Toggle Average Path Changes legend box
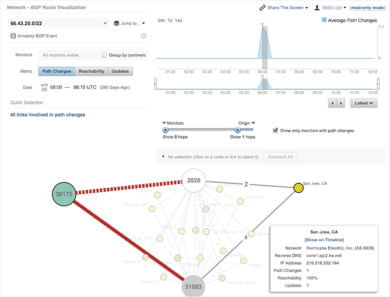Viewport: 390px width, 297px height. pos(324,20)
